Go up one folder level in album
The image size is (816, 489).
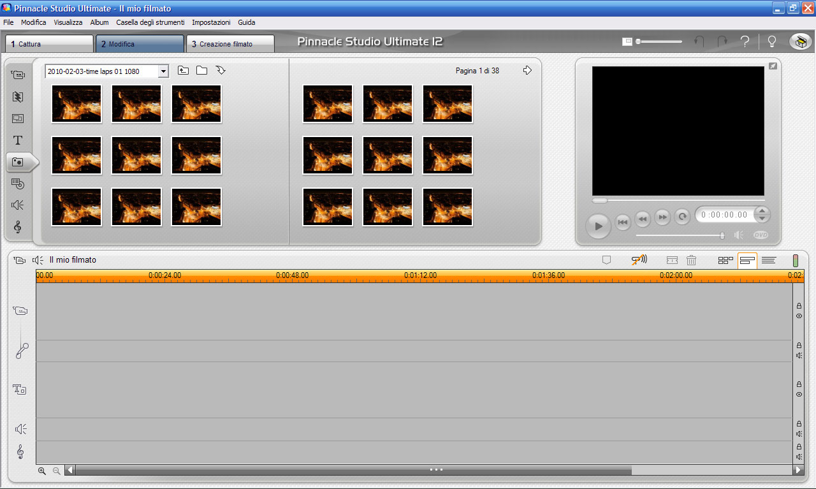coord(183,71)
